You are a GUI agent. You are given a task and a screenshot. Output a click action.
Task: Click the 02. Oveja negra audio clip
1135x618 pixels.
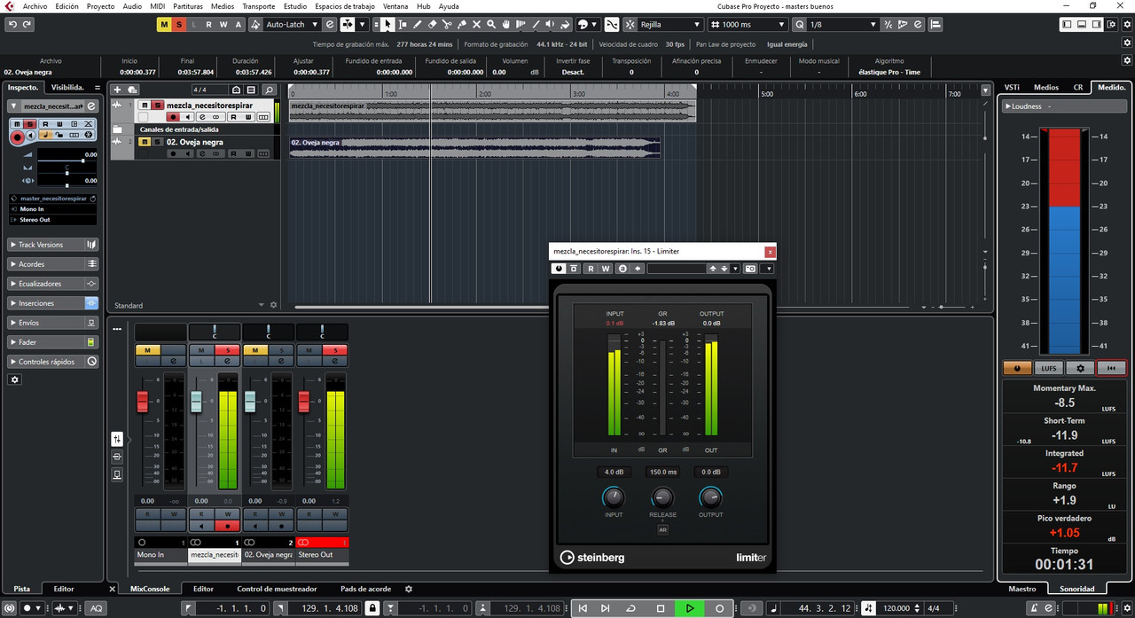tap(475, 148)
